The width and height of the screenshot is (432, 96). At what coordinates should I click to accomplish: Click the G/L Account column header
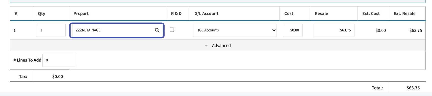tap(206, 14)
